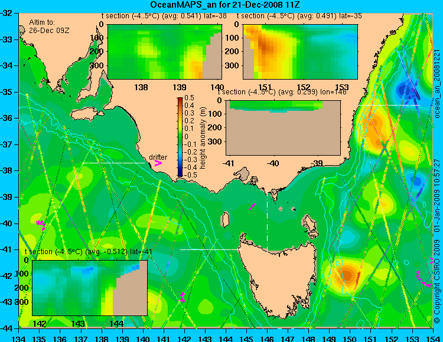
Task: Click the 150 longitude axis label
Action: coord(350,338)
